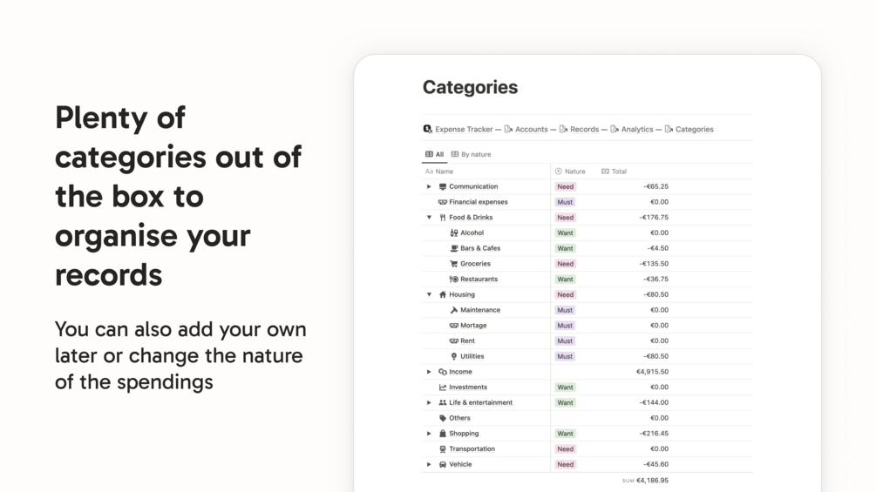Collapse the Housing group
Image resolution: width=876 pixels, height=492 pixels.
pos(429,294)
